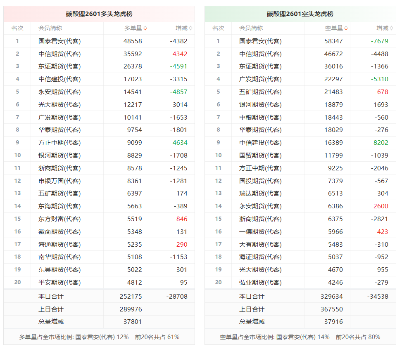Select 广发期货(代客) in long table
This screenshot has height=349, width=402.
(x=59, y=117)
